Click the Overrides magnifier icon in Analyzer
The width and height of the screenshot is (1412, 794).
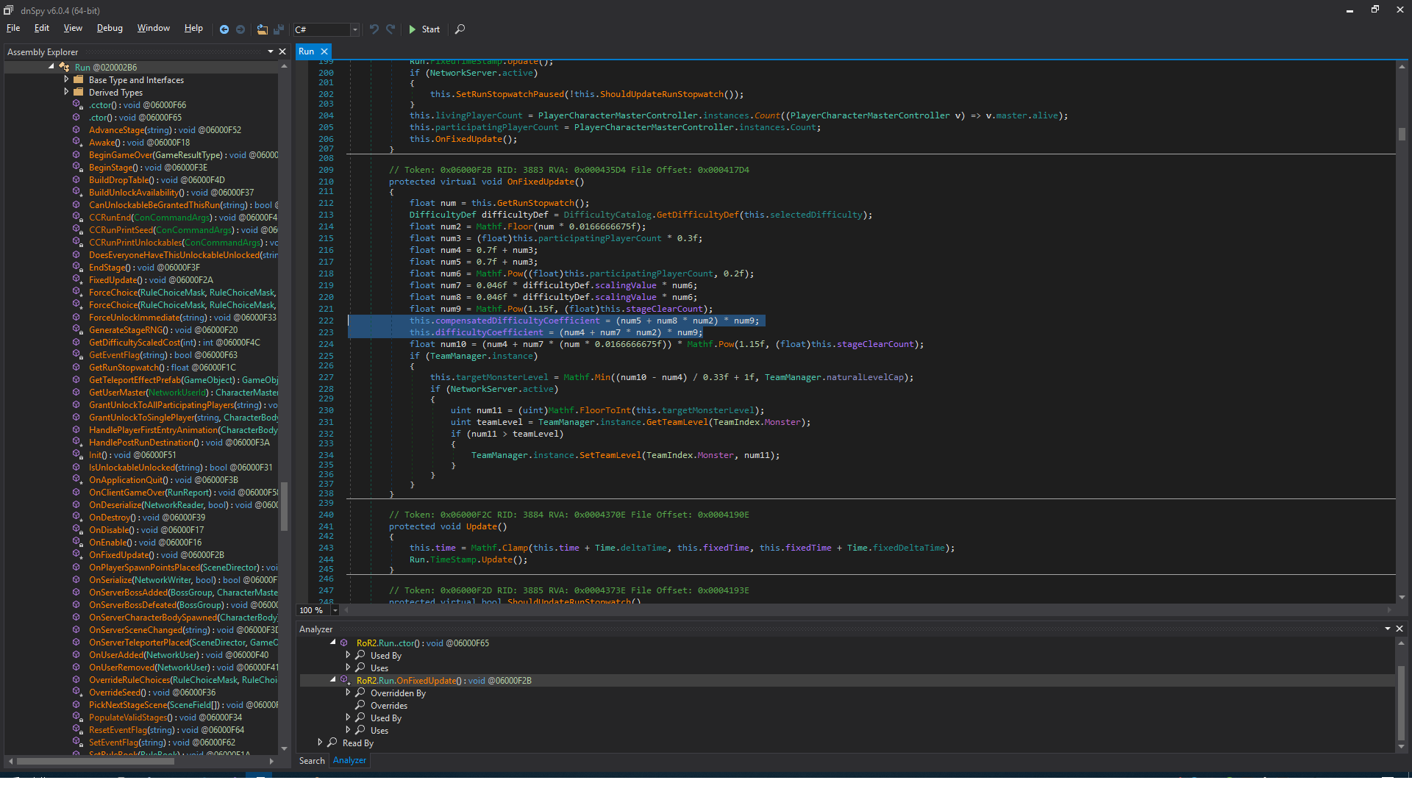click(360, 705)
